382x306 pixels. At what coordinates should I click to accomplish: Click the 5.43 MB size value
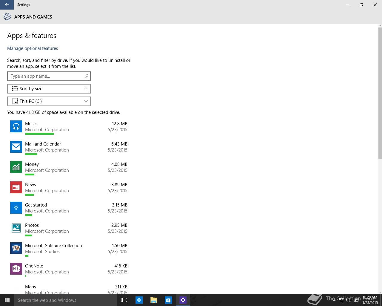click(x=119, y=144)
